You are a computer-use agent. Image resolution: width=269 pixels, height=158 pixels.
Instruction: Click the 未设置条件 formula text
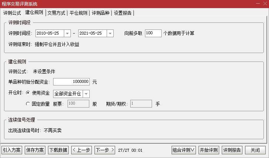pos(44,71)
